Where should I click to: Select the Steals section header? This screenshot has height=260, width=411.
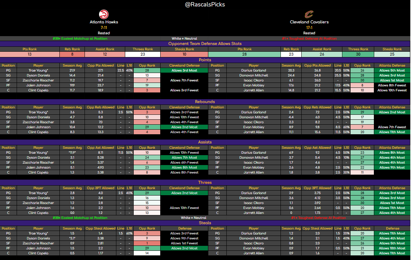(x=205, y=223)
